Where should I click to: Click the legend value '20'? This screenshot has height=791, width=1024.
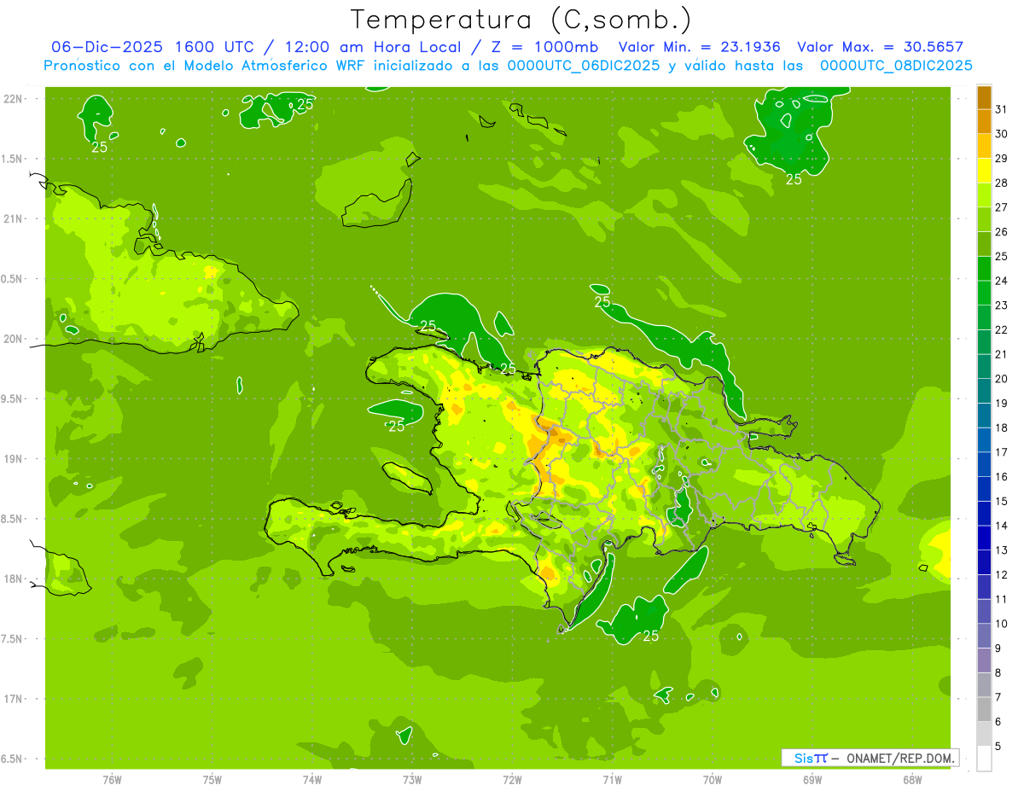tap(1002, 379)
